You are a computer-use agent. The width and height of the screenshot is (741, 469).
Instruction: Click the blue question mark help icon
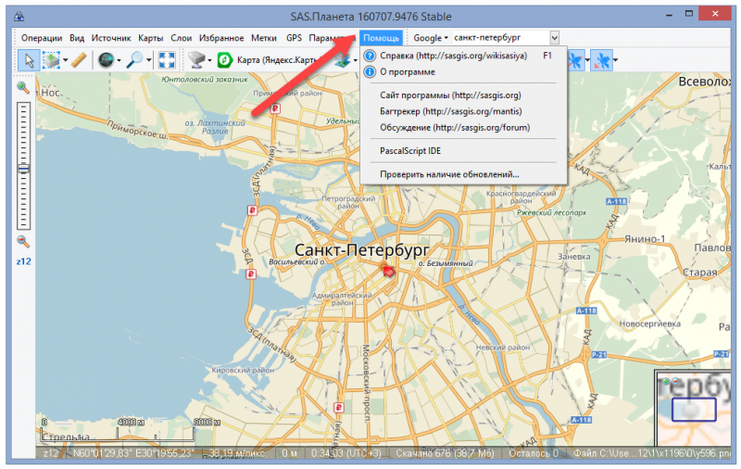pyautogui.click(x=370, y=56)
